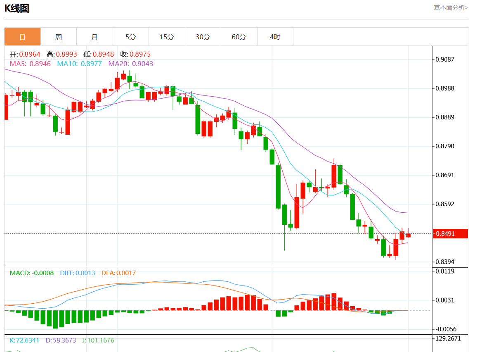Click the 0.0031 MACD axis label
The width and height of the screenshot is (489, 352).
(445, 300)
